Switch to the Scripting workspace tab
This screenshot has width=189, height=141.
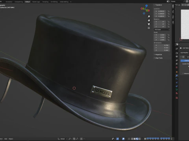pos(45,2)
